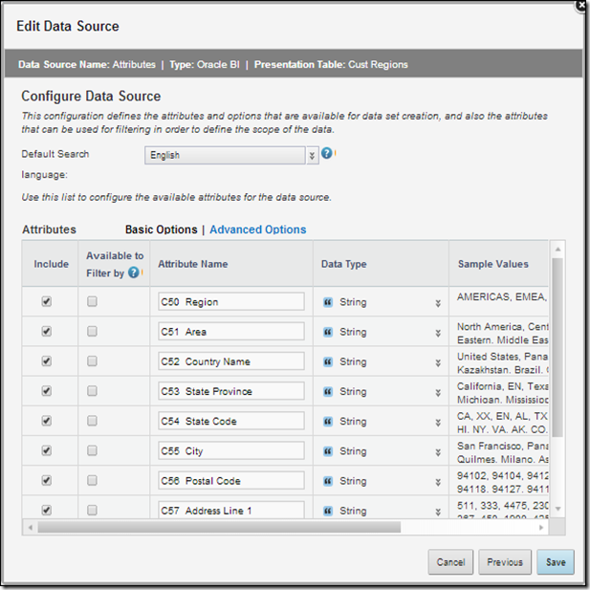
Task: Click the Previous button
Action: [x=504, y=562]
